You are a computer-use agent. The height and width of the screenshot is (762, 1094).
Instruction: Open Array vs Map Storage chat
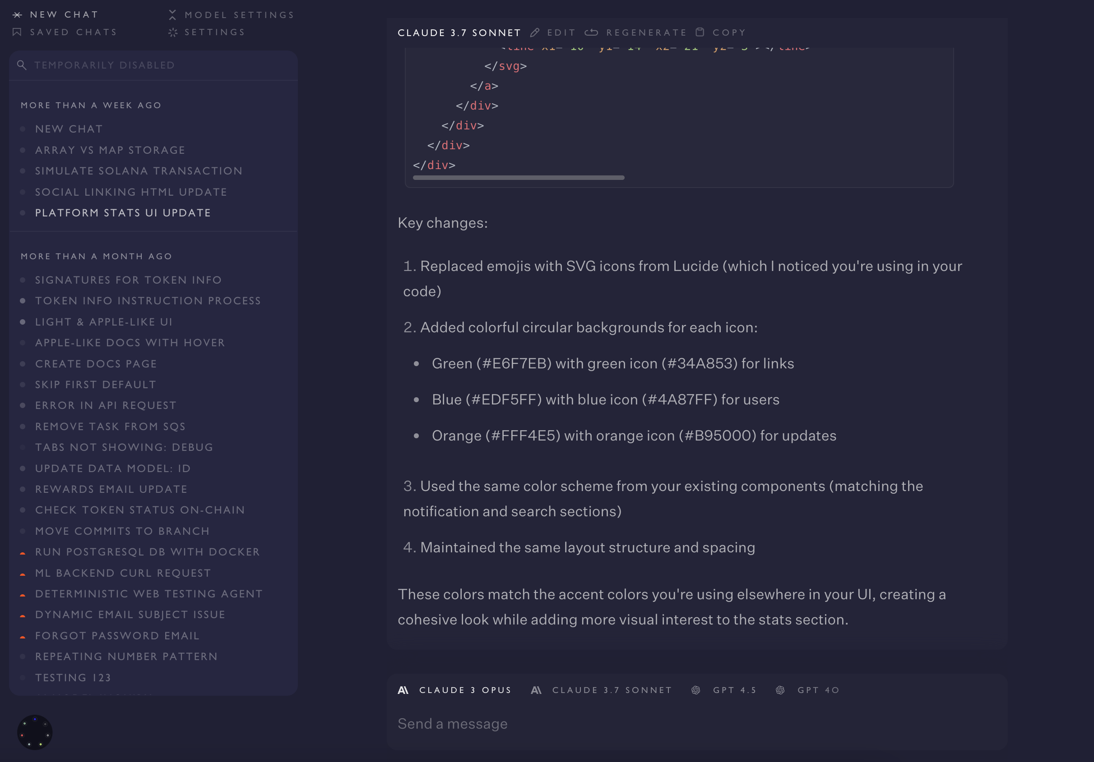tap(110, 150)
